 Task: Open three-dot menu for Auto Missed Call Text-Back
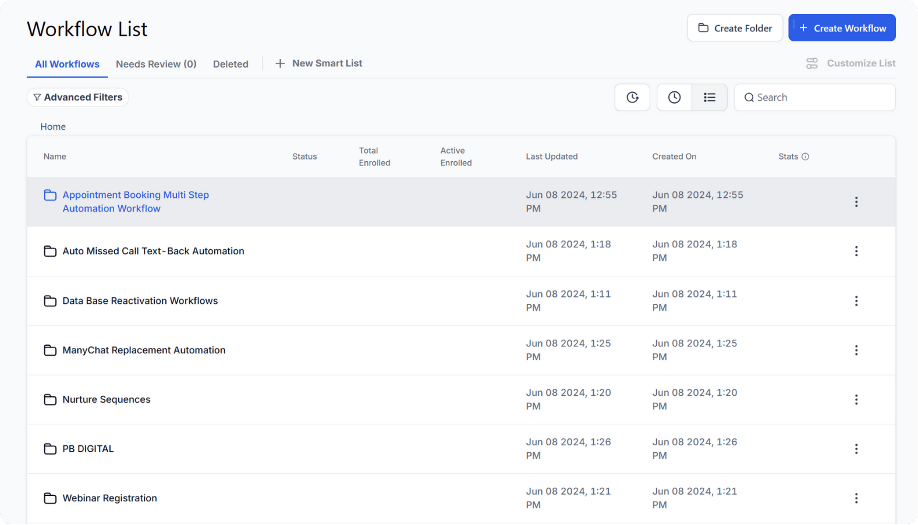point(856,251)
